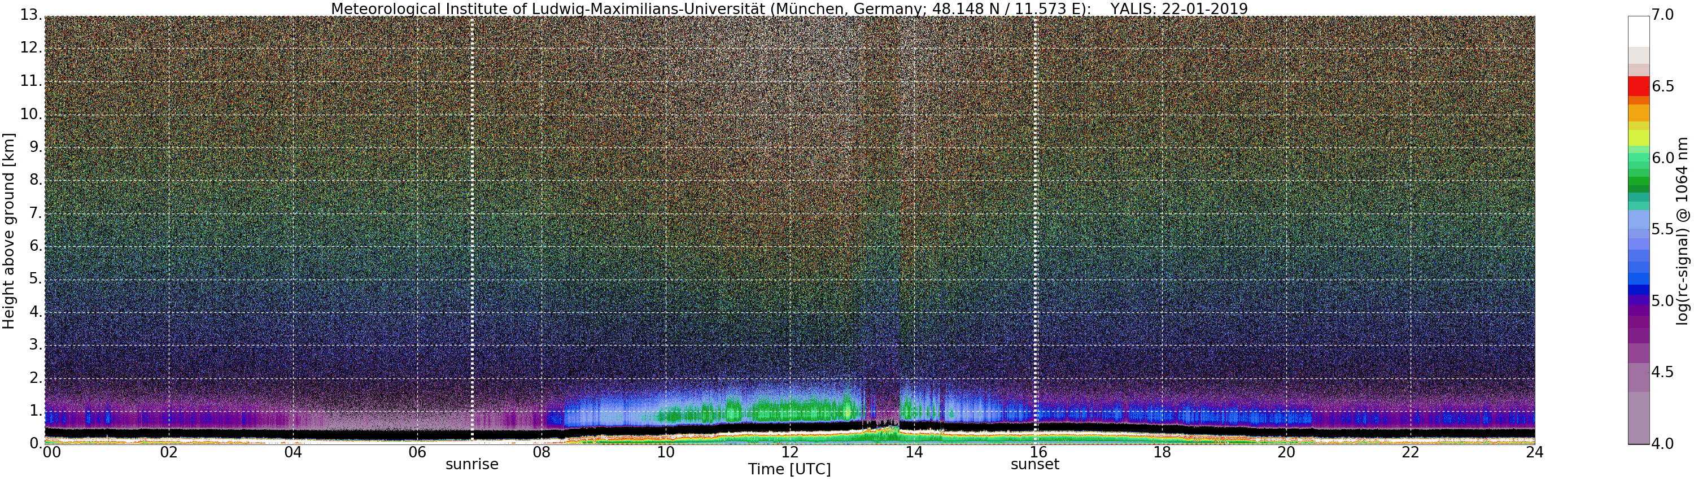Image resolution: width=1694 pixels, height=480 pixels.
Task: Click the colorbar tick label '4.0'
Action: (x=1662, y=443)
